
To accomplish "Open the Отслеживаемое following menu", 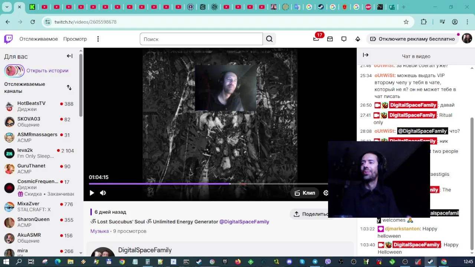I will tap(39, 39).
